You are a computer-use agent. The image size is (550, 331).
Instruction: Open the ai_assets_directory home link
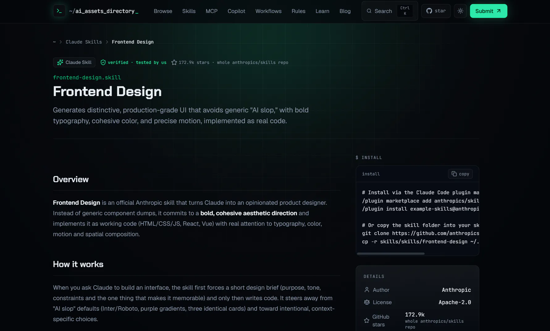point(103,11)
